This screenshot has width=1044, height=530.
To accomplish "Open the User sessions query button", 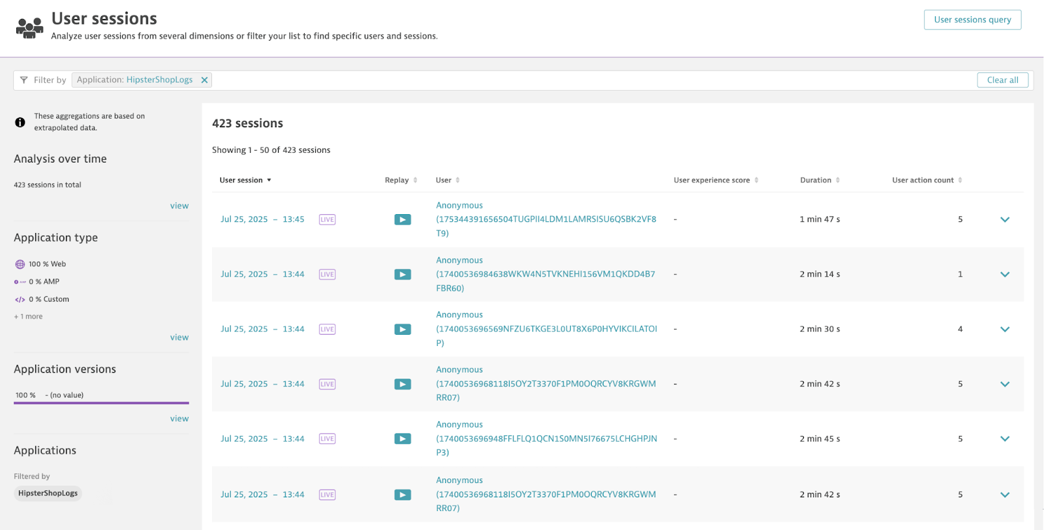I will click(972, 20).
